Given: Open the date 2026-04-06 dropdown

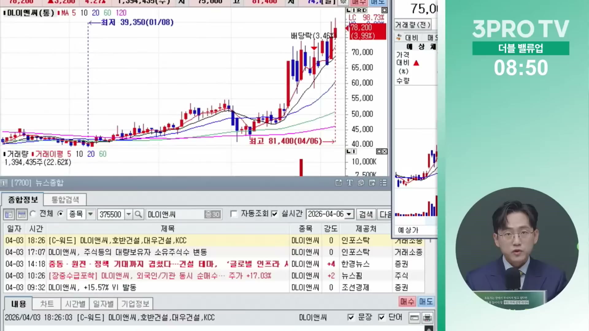Looking at the screenshot, I should click(349, 214).
